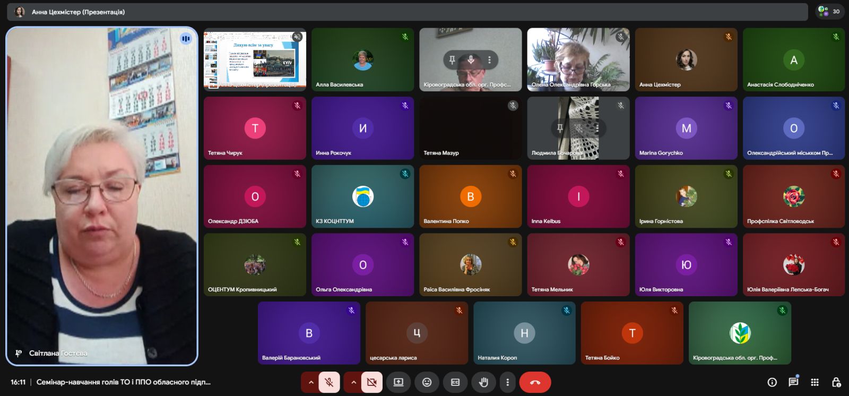Raise your hand
The image size is (849, 396).
483,382
